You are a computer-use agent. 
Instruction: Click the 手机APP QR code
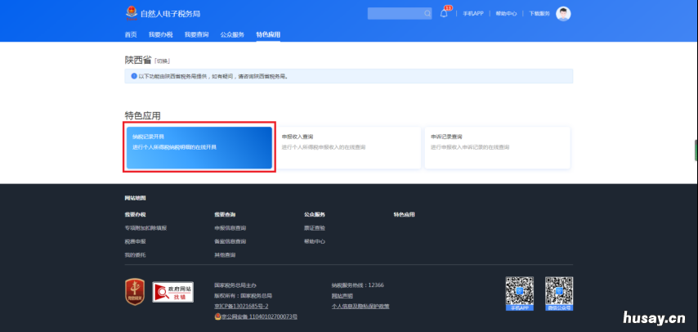[x=519, y=291]
